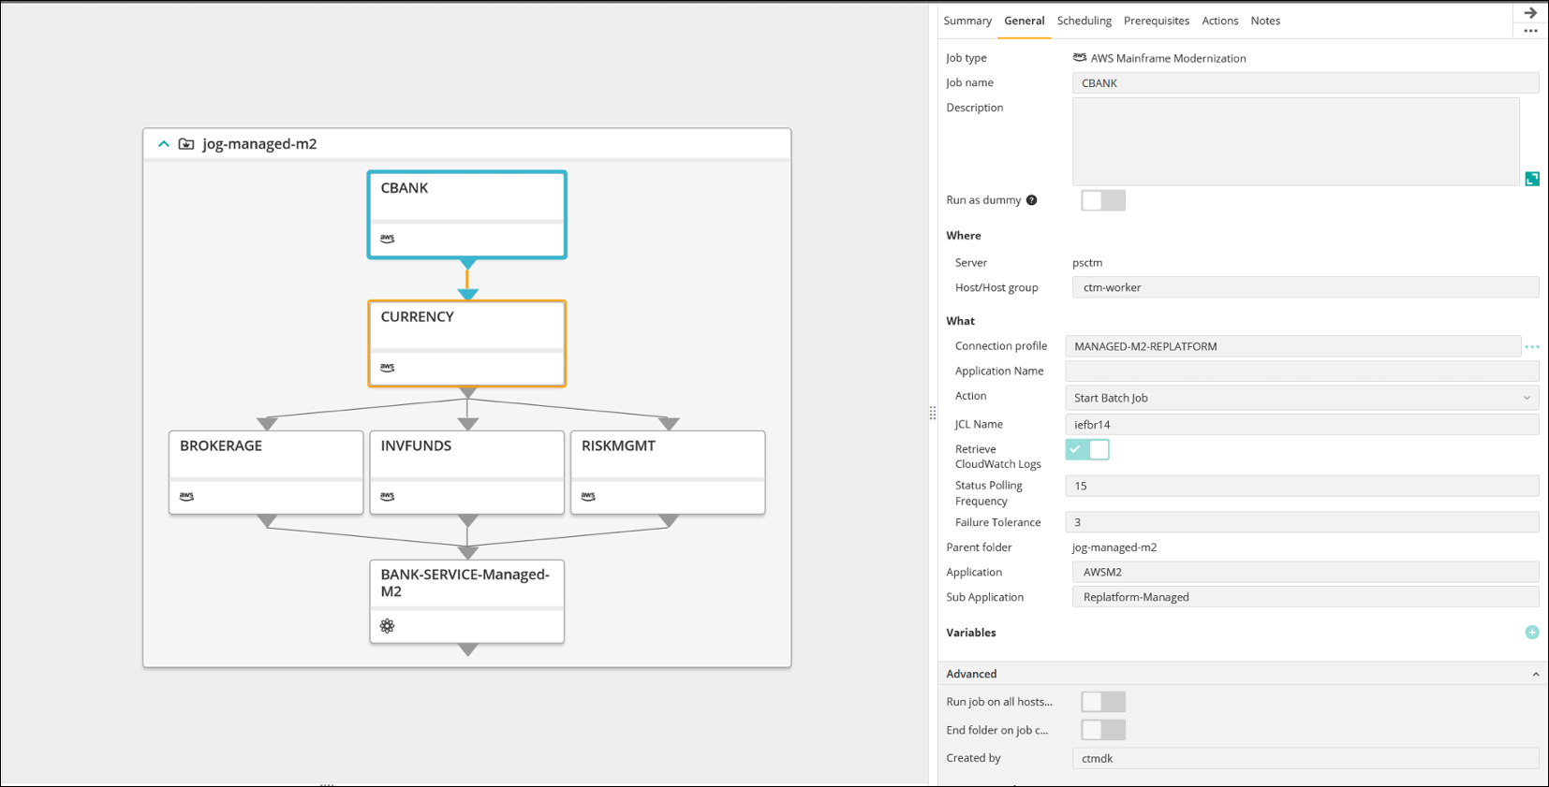Image resolution: width=1549 pixels, height=787 pixels.
Task: Toggle Run job on all hosts switch
Action: coord(1102,702)
